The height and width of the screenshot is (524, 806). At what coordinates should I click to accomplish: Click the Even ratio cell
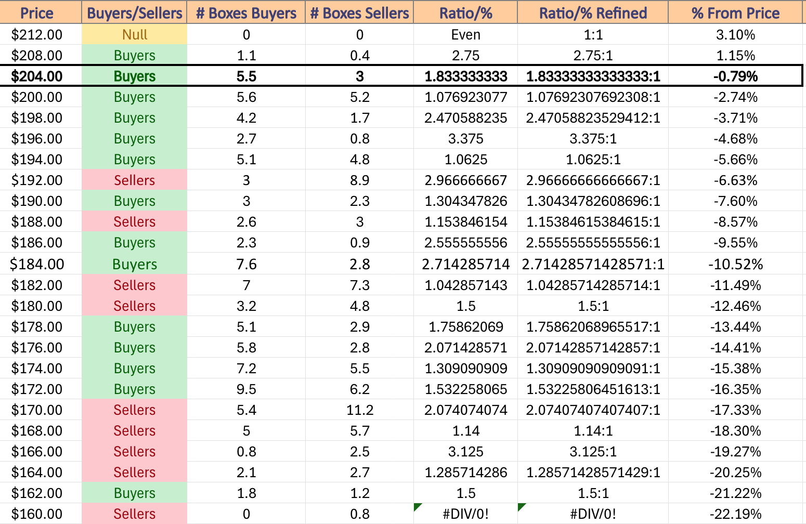pos(465,34)
